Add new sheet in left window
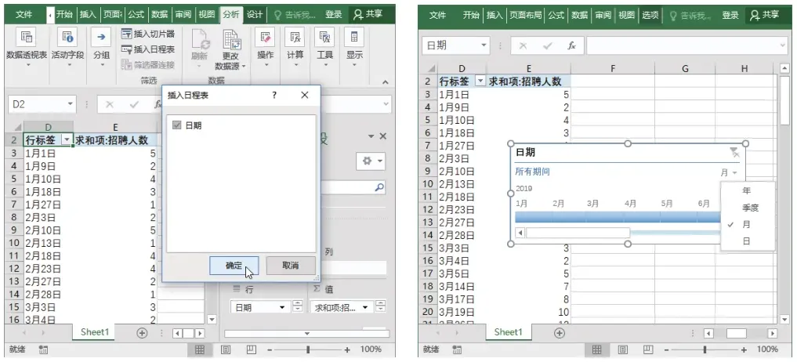 [x=142, y=333]
